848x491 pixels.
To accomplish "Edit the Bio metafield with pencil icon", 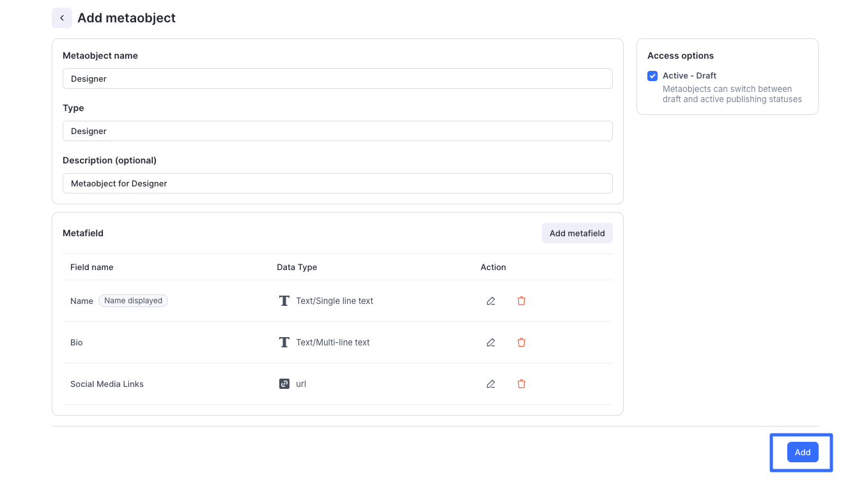I will tap(491, 342).
